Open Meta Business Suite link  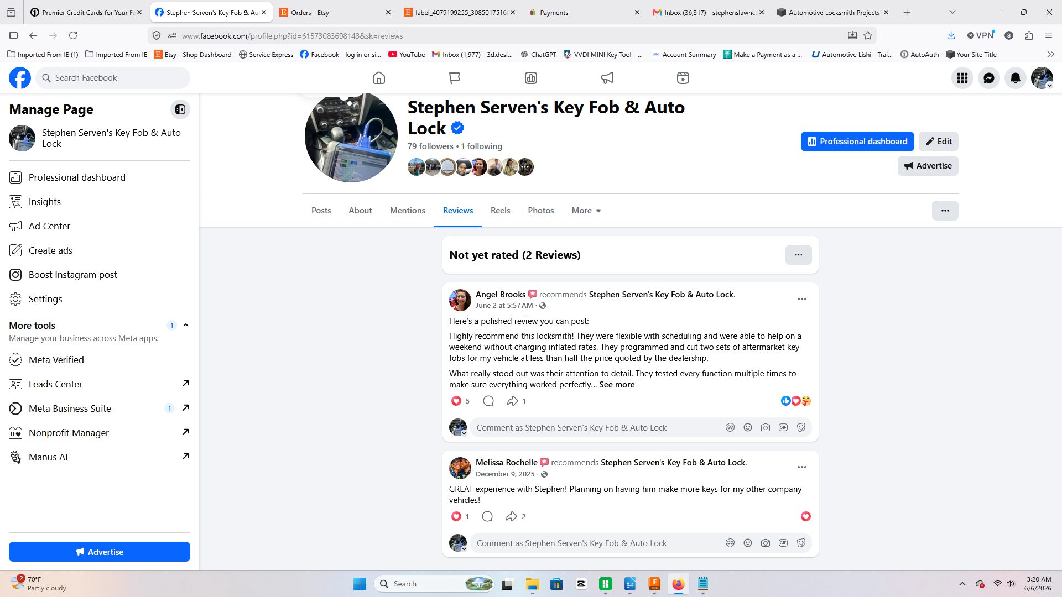point(100,409)
